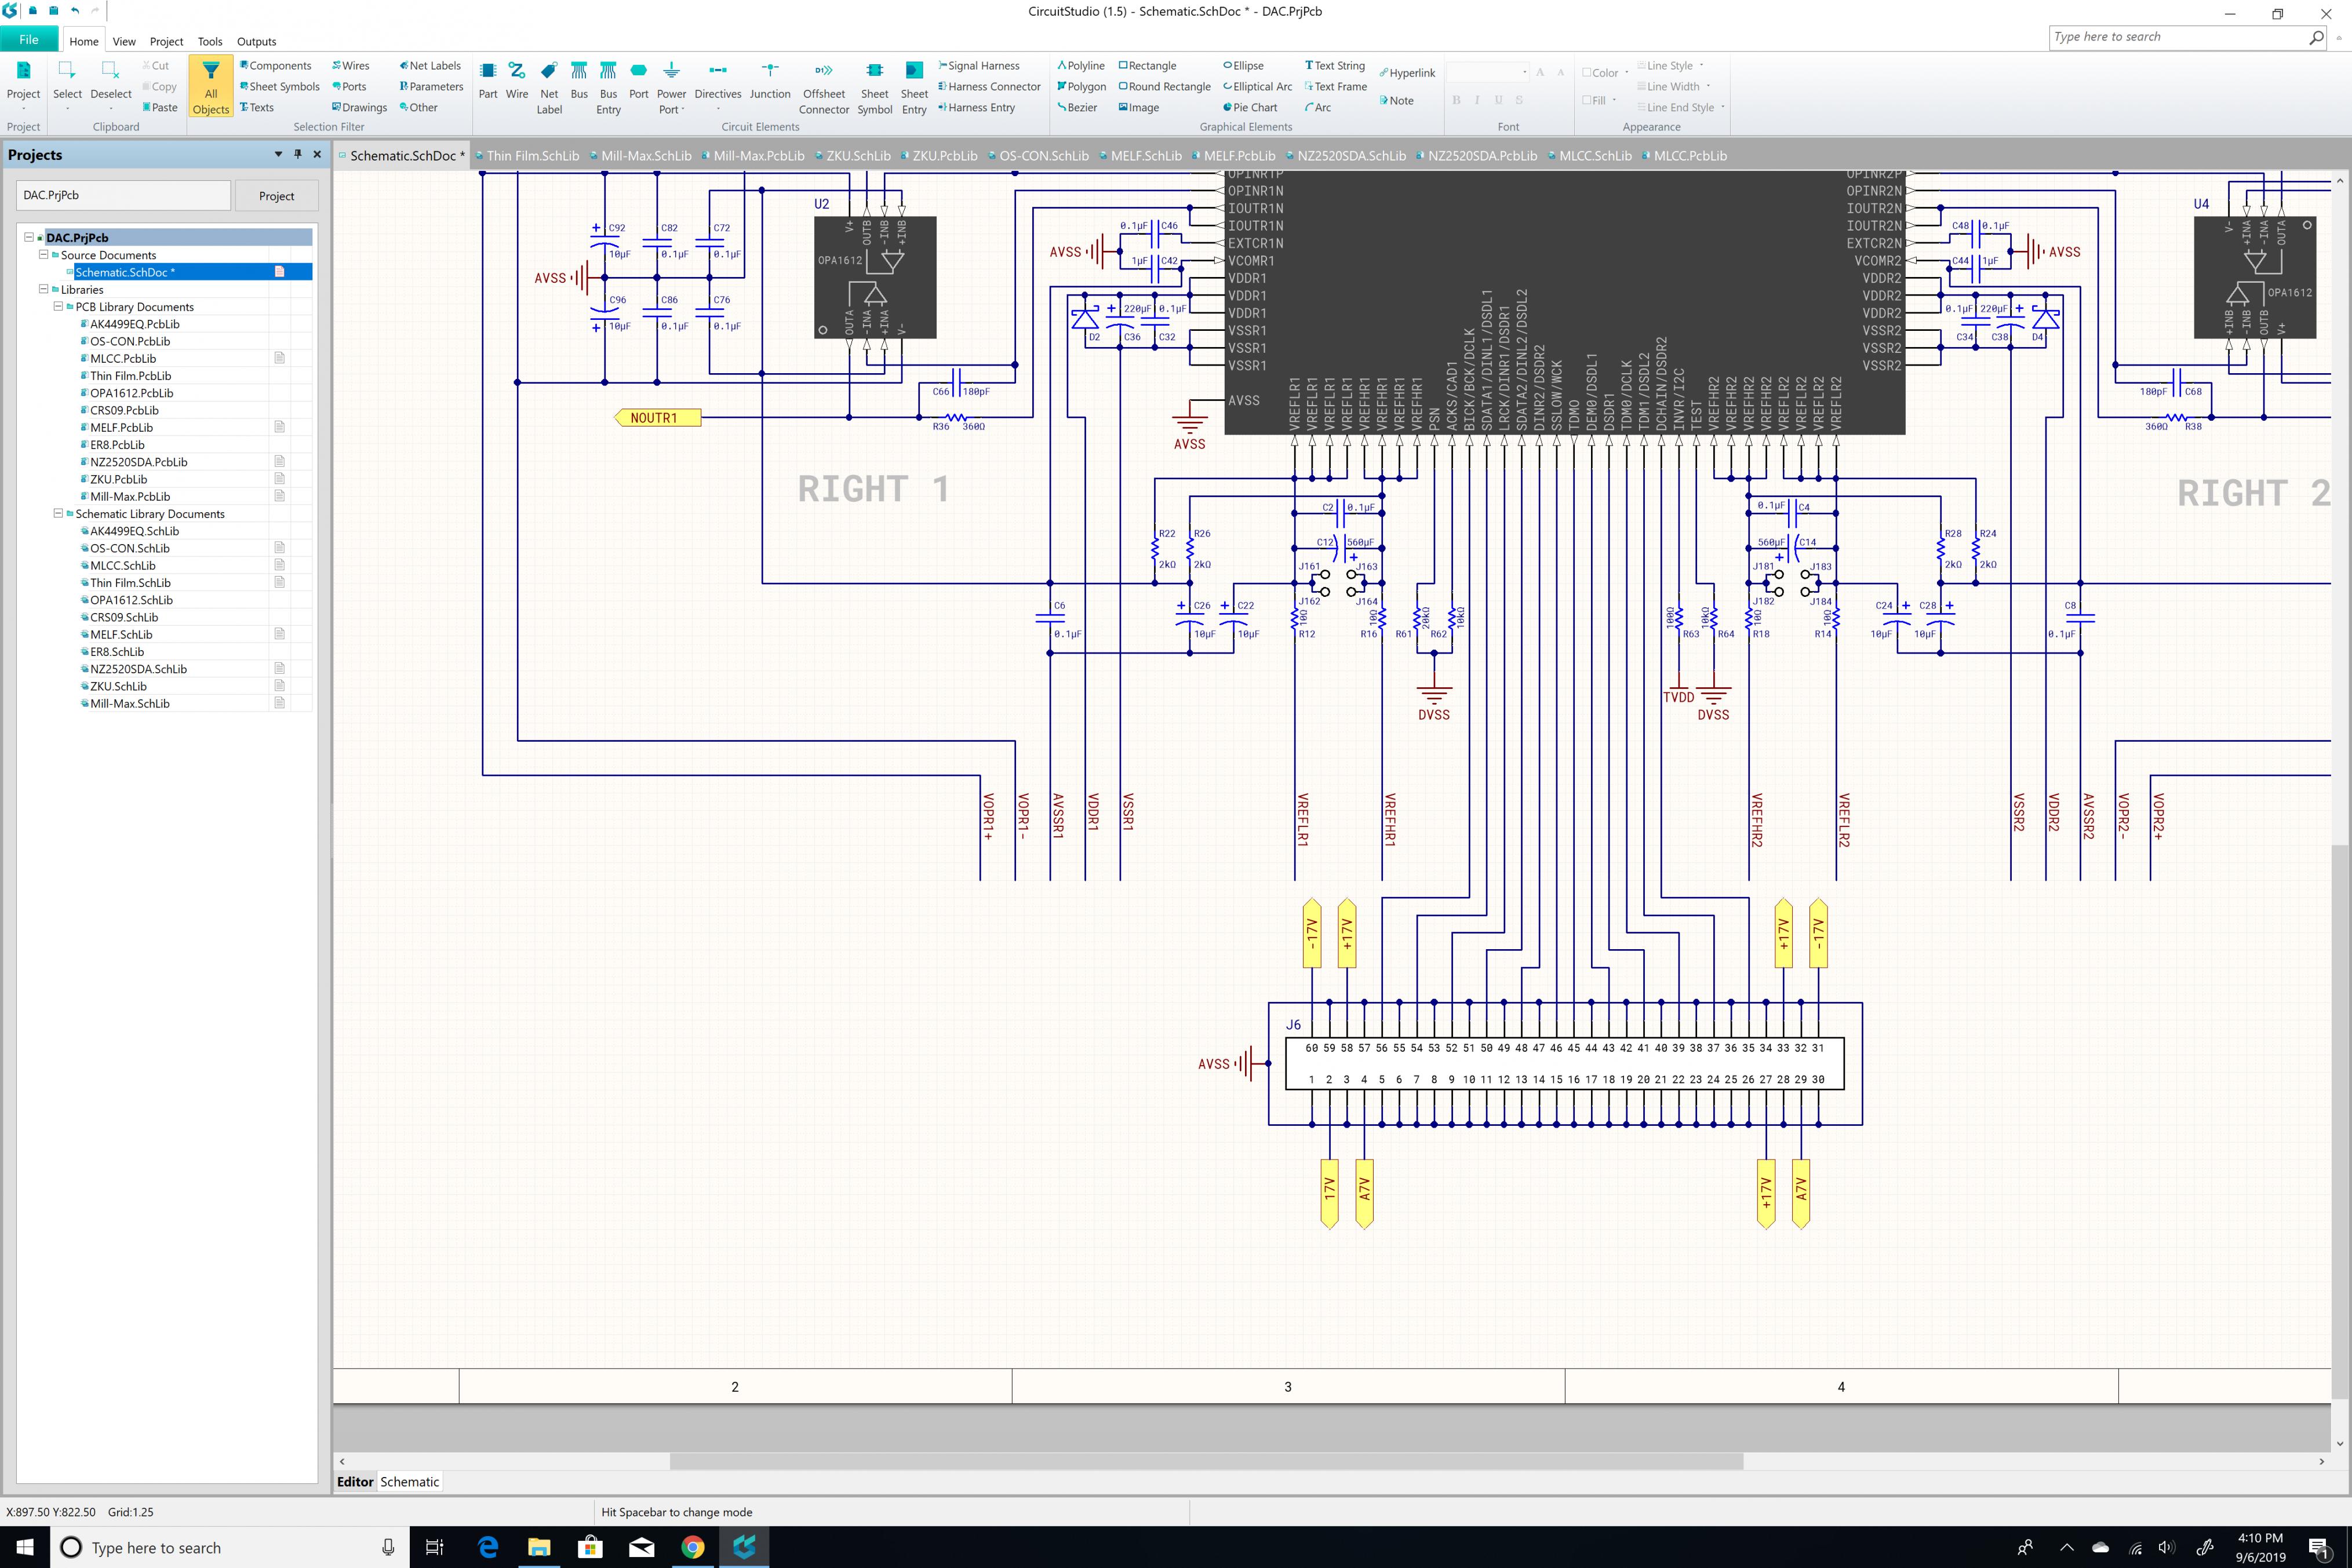
Task: Click the horizontal scrollbar thumb
Action: point(1206,1461)
